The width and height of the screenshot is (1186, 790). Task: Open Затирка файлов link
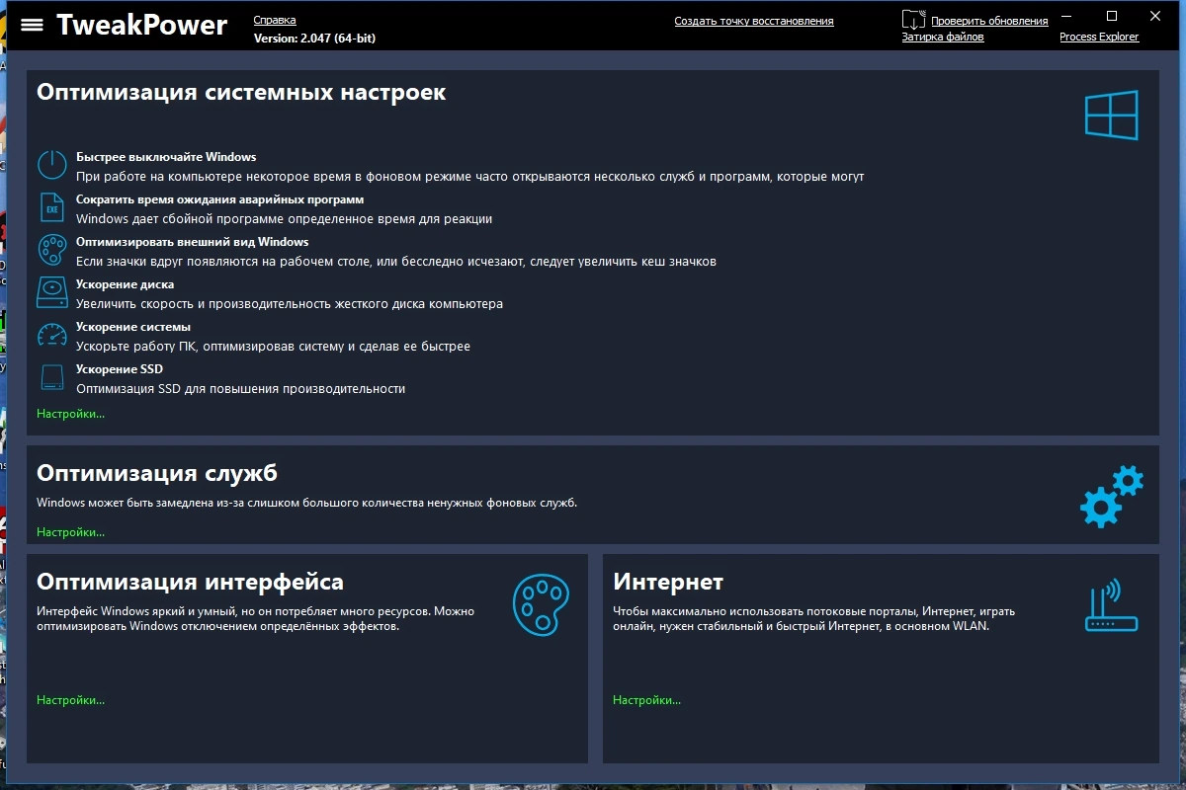(943, 37)
